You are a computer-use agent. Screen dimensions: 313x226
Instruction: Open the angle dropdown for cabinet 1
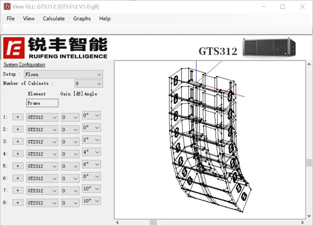(92, 115)
